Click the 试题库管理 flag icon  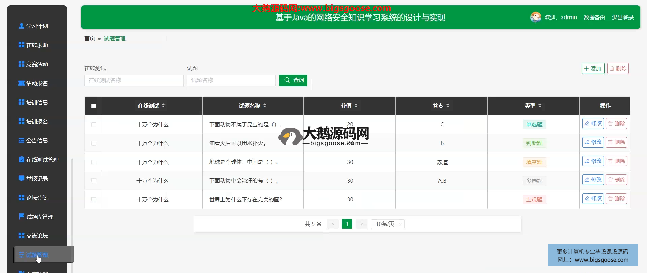click(21, 216)
